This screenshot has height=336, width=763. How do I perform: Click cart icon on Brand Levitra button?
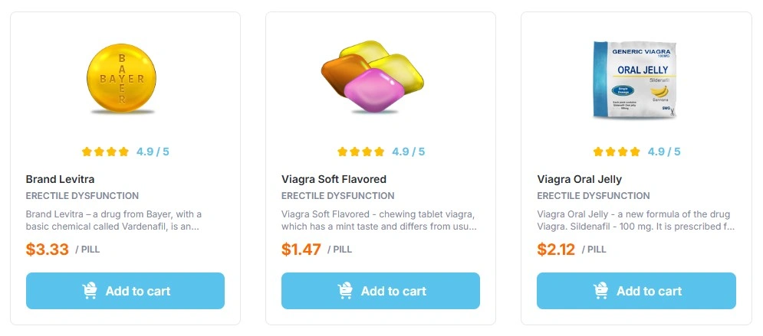click(x=90, y=291)
